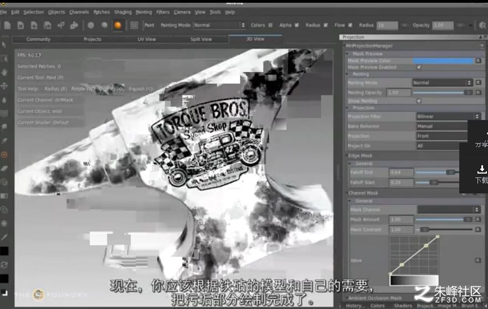The width and height of the screenshot is (488, 309).
Task: Uncheck the Show Painting checkbox
Action: [x=419, y=101]
